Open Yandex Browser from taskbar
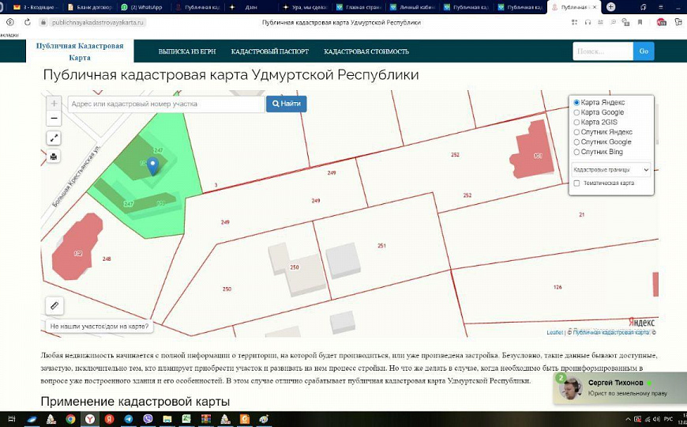This screenshot has height=427, width=687. 90,419
